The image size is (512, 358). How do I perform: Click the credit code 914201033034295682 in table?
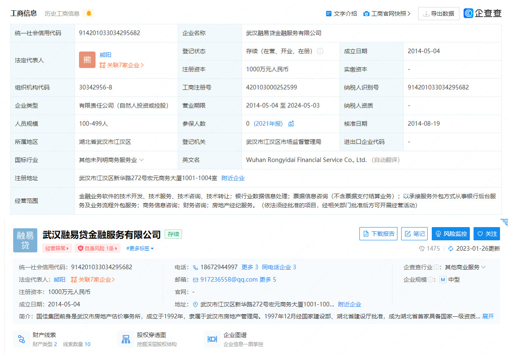110,33
